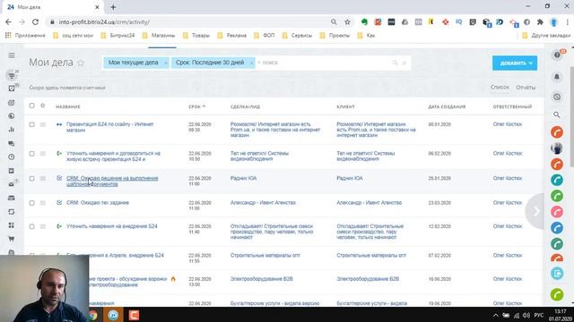Screen dimensions: 574x322
Task: Open the shopping cart sidebar icon
Action: pyautogui.click(x=12, y=239)
